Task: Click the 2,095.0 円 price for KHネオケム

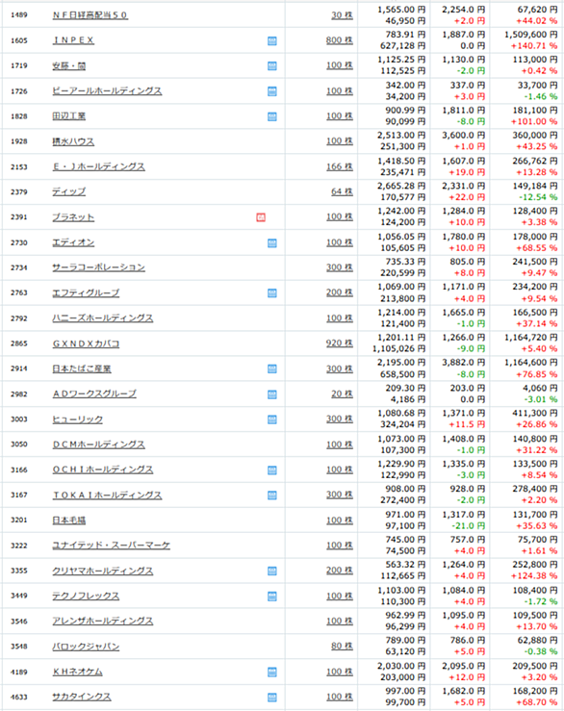Action: coord(463,666)
